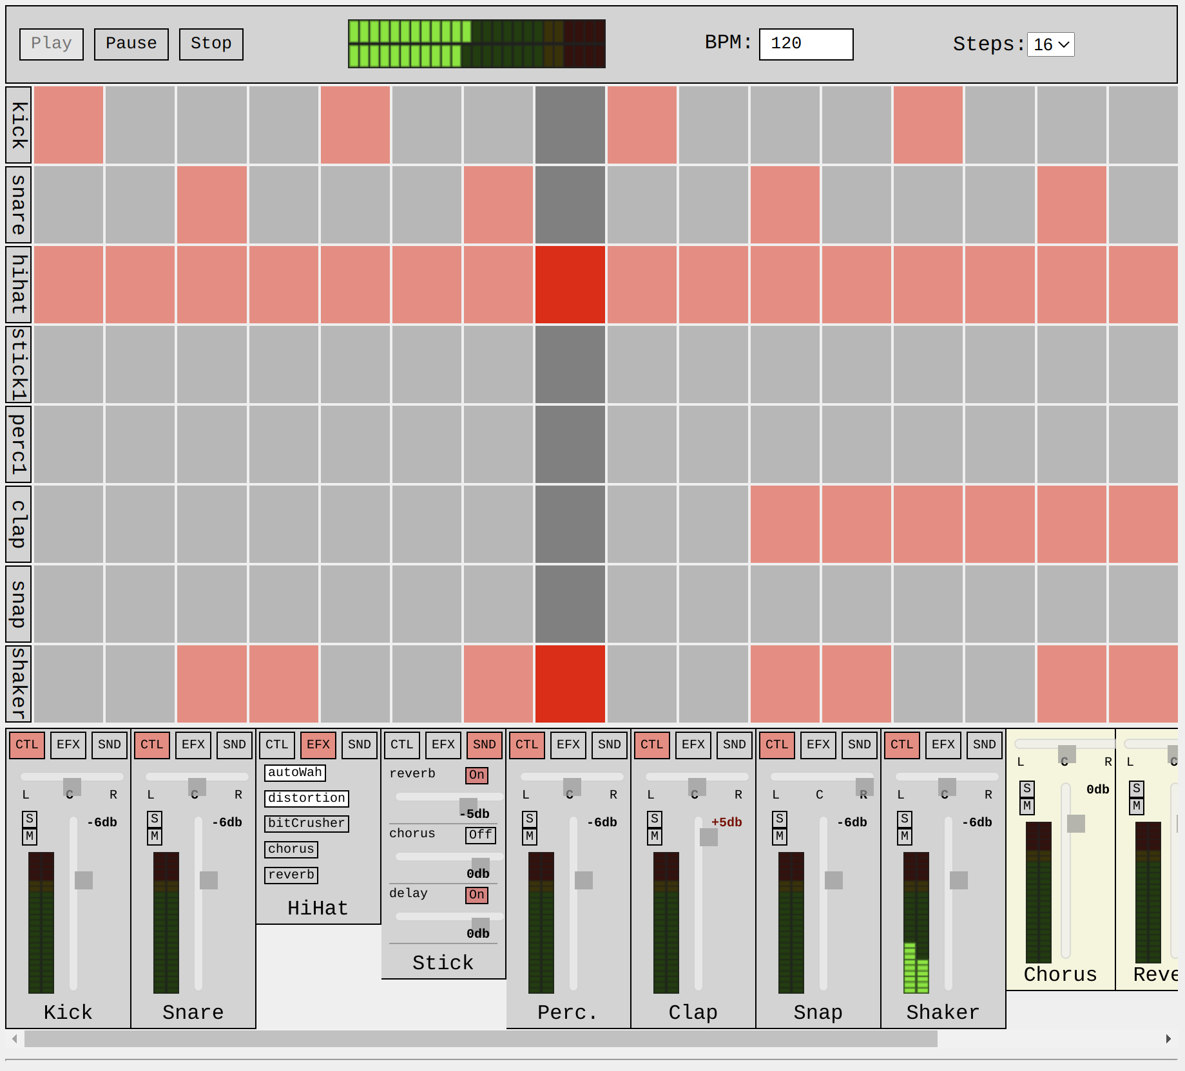This screenshot has height=1071, width=1185.
Task: Pause the sequencer playback
Action: click(x=131, y=44)
